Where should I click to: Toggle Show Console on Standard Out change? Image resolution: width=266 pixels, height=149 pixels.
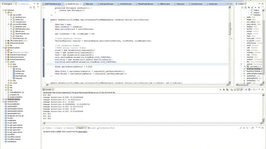point(238,89)
